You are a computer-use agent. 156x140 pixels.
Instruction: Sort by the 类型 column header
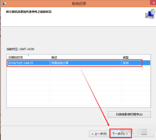136,57
